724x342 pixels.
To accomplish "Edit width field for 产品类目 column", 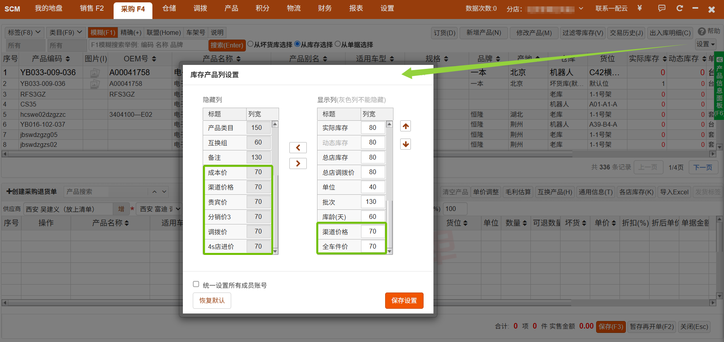I will coord(258,127).
